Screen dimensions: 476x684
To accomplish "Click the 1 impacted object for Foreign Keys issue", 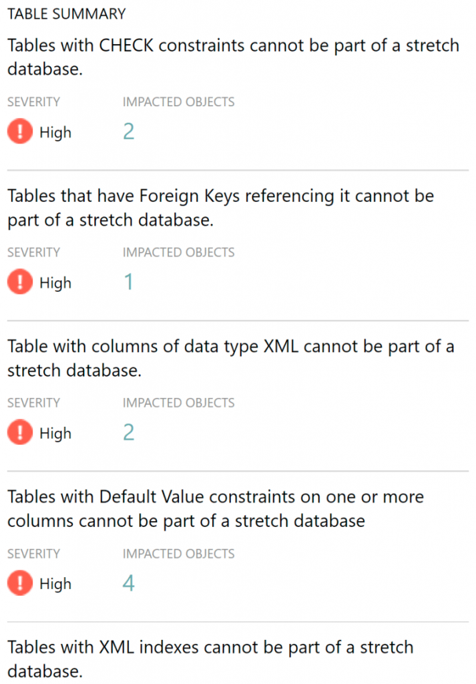I will [x=128, y=281].
